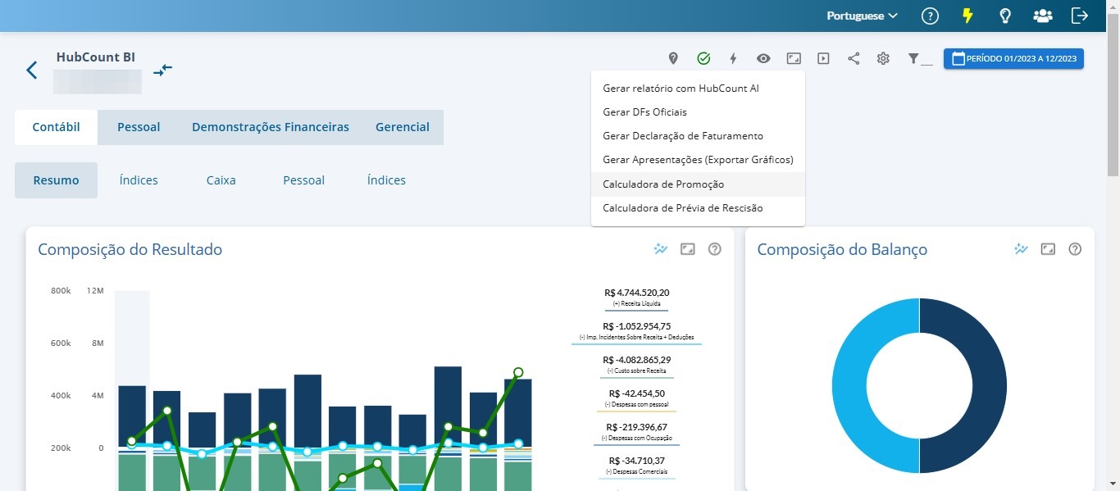The image size is (1120, 491).
Task: Click the switch company arrows icon
Action: [x=162, y=70]
